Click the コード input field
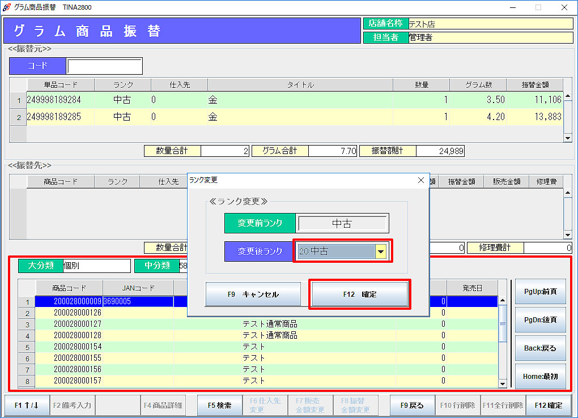The image size is (578, 418). 104,66
